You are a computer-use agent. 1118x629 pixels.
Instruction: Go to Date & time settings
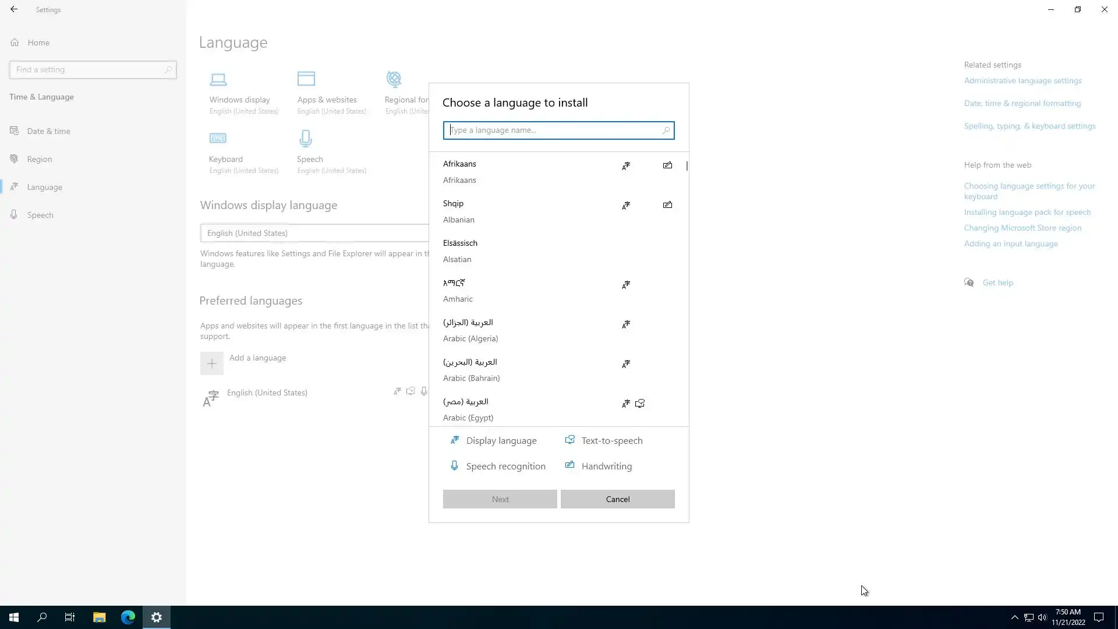point(48,131)
